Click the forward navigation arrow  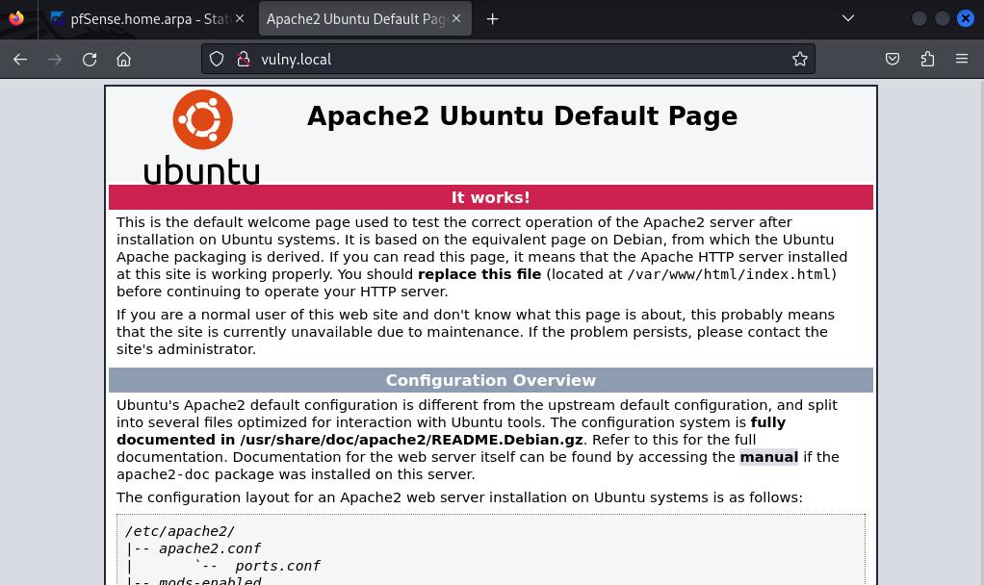[55, 59]
